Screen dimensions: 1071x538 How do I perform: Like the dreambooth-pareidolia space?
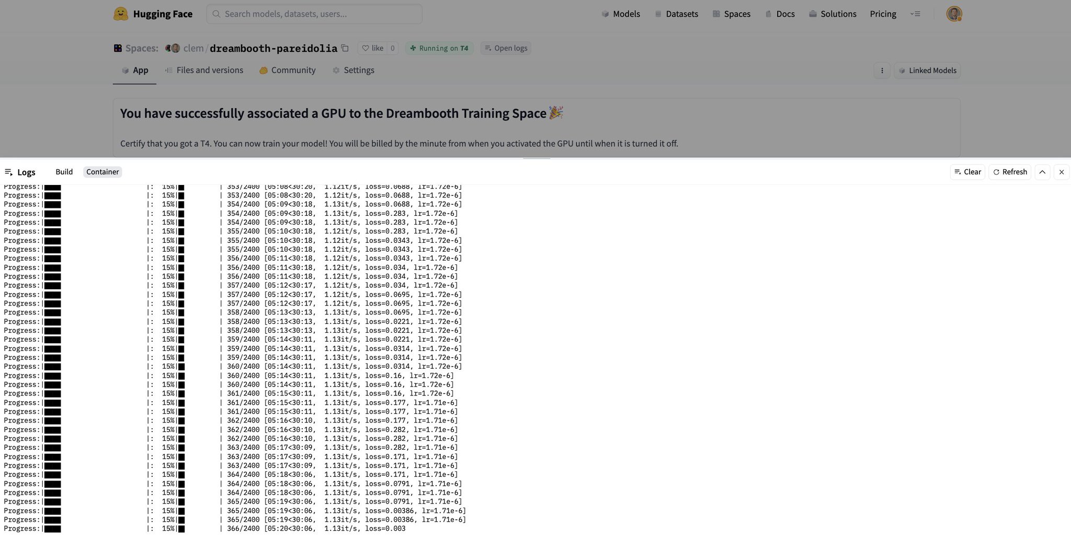pos(372,48)
